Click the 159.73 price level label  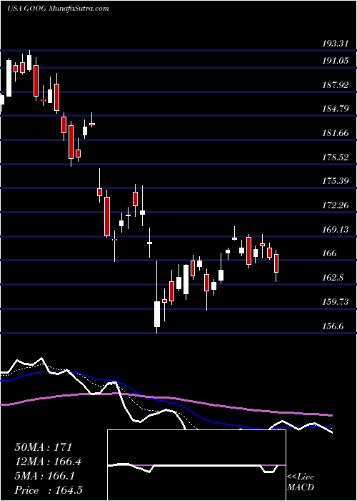point(336,301)
